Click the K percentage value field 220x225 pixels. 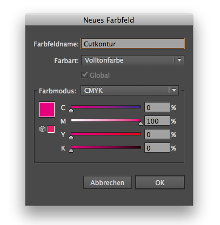coord(157,148)
